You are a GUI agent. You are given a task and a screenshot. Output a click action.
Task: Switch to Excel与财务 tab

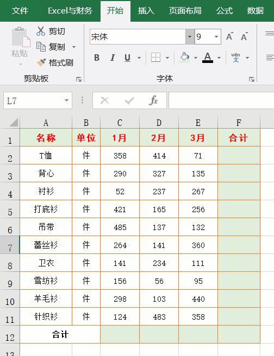point(70,11)
